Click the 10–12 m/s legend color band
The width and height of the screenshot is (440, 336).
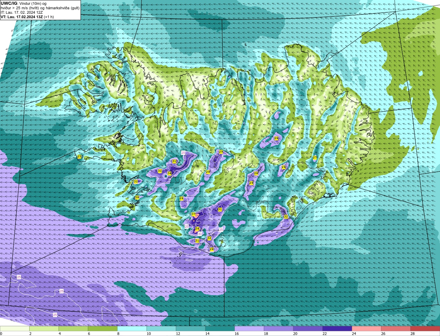[x=161, y=328]
